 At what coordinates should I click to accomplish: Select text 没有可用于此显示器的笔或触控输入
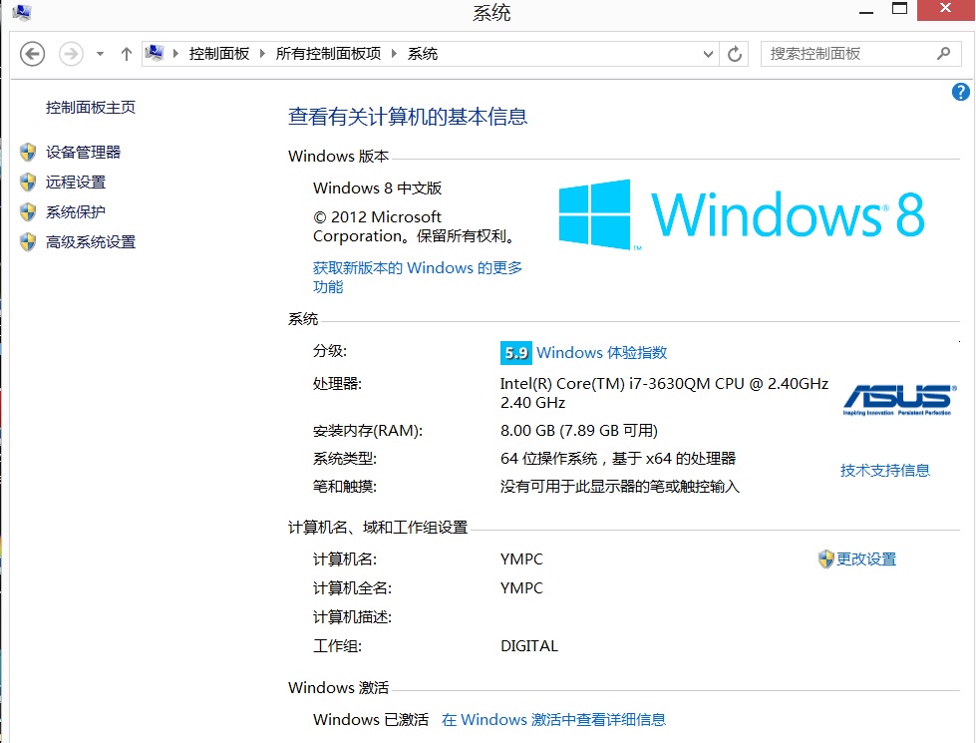pos(620,487)
